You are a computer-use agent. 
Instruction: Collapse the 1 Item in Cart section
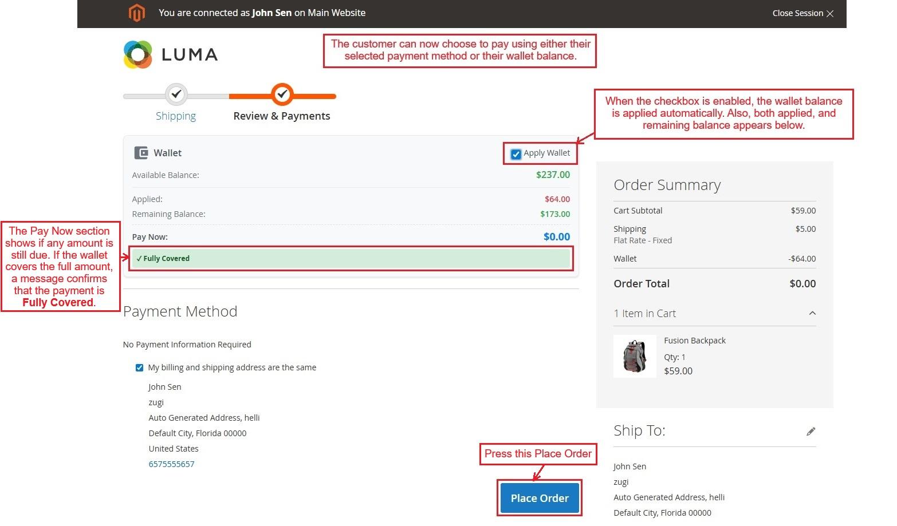tap(812, 313)
